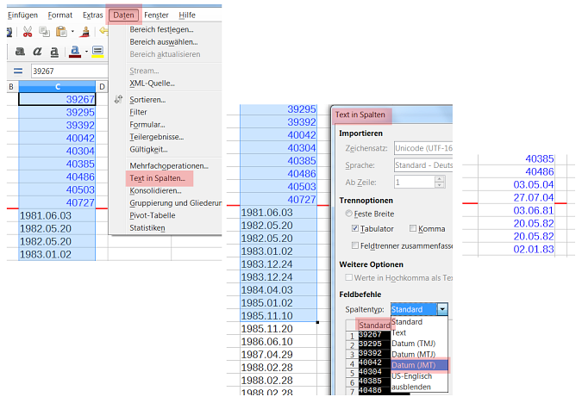Click the Ab Zeile number field
The image size is (582, 403).
click(x=414, y=182)
